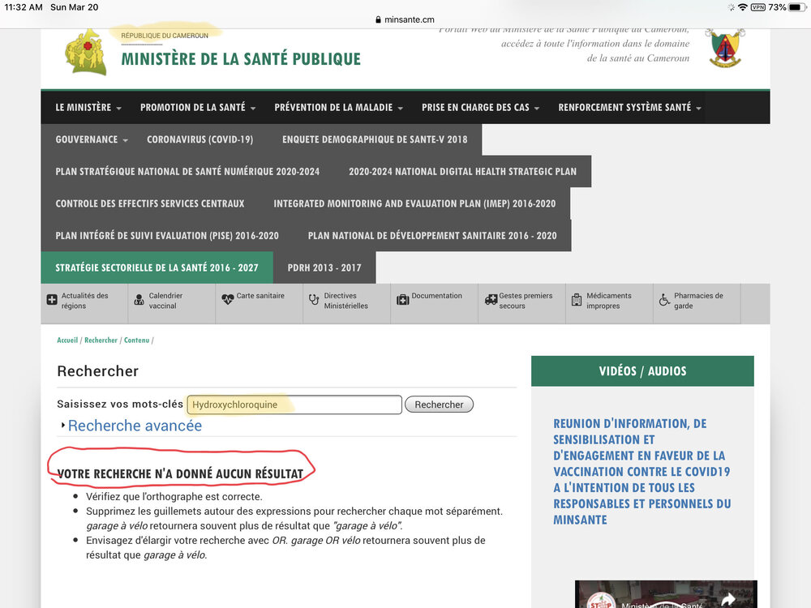The height and width of the screenshot is (608, 811).
Task: Click the keyword search input field
Action: pos(294,405)
